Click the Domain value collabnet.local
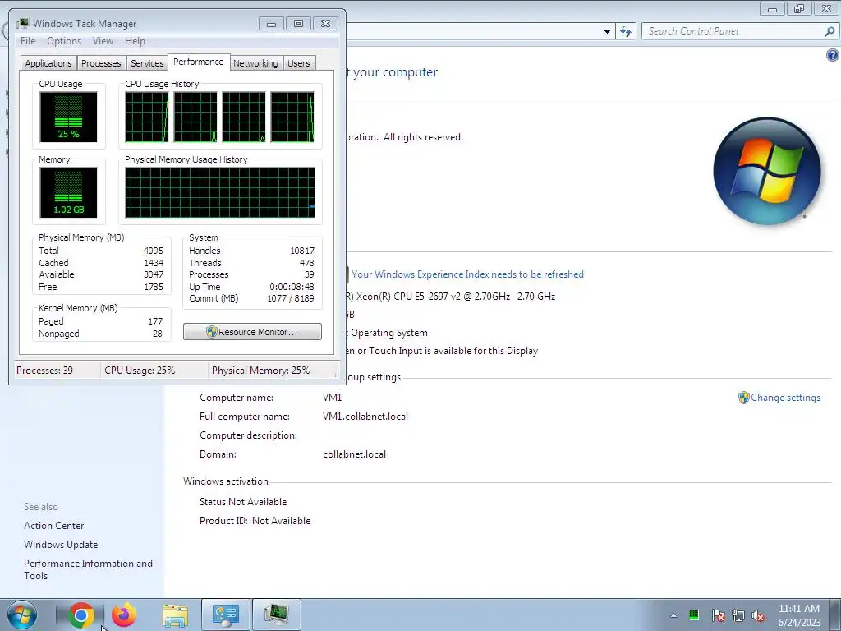841x631 pixels. pos(354,454)
